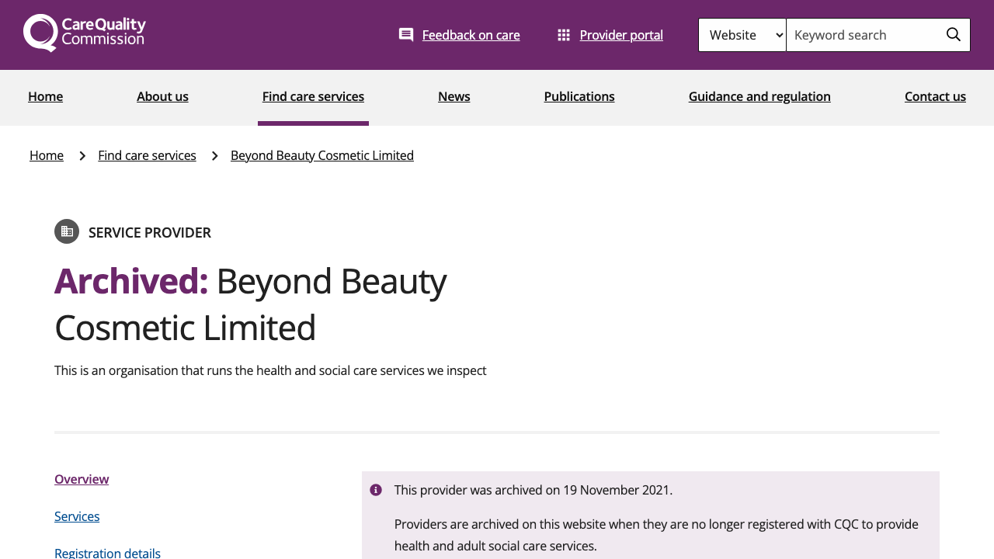This screenshot has height=559, width=994.
Task: Open the Provider portal
Action: click(621, 34)
